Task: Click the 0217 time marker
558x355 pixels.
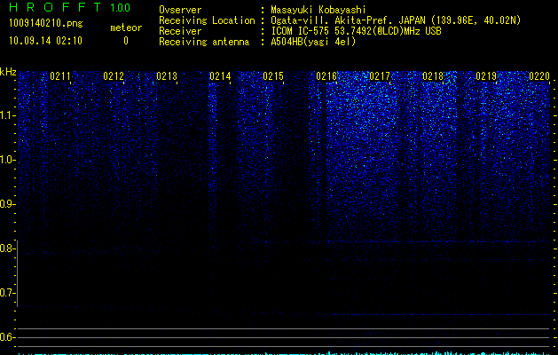Action: pyautogui.click(x=380, y=76)
